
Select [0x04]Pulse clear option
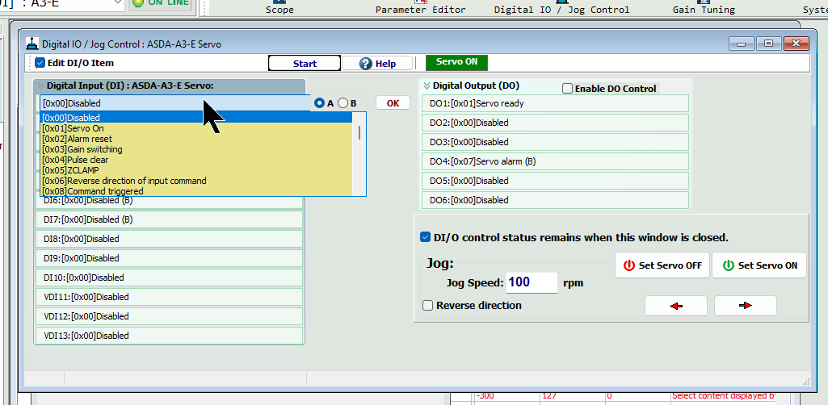[196, 160]
